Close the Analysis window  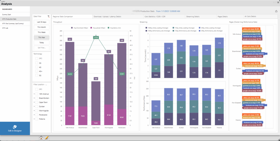click(278, 2)
